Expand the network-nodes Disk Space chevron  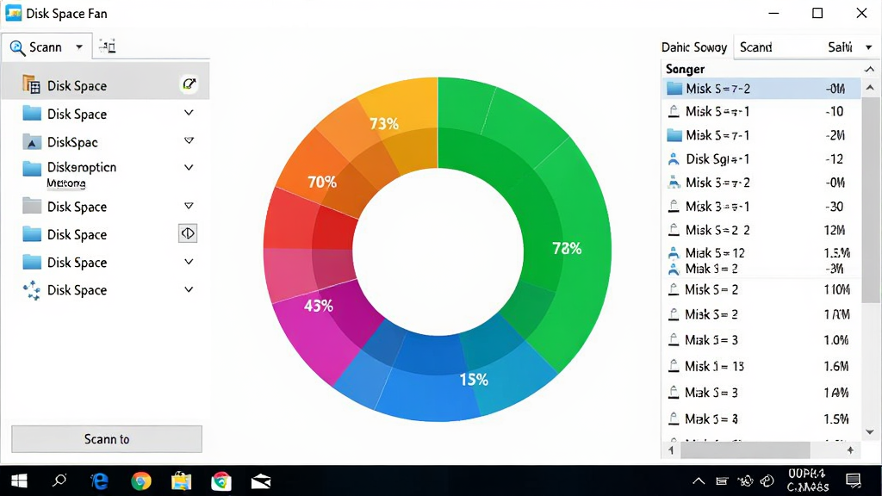click(x=189, y=289)
